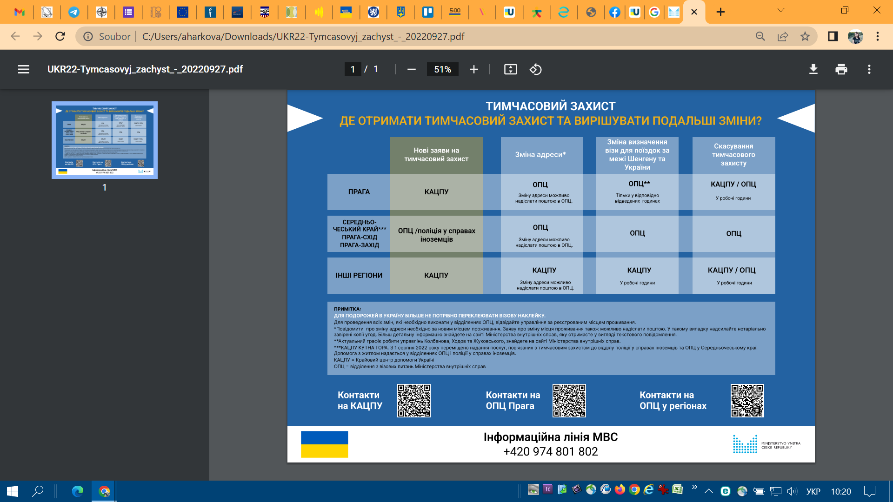Bookmark this page with the star icon

(805, 36)
